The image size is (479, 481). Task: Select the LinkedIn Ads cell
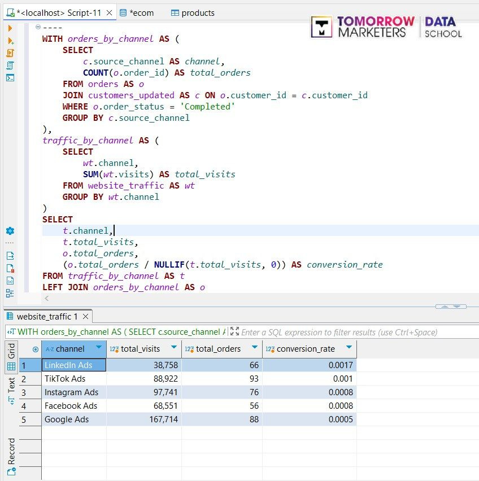(74, 365)
